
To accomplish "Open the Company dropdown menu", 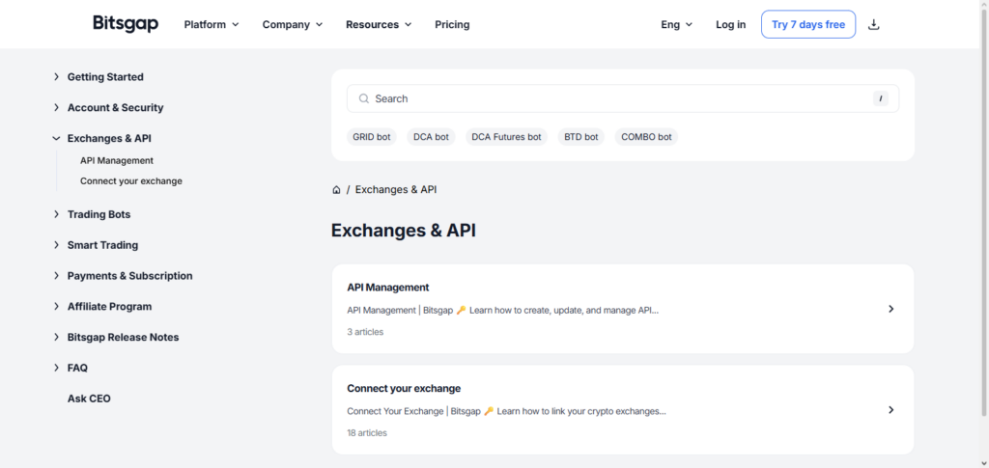I will coord(292,24).
